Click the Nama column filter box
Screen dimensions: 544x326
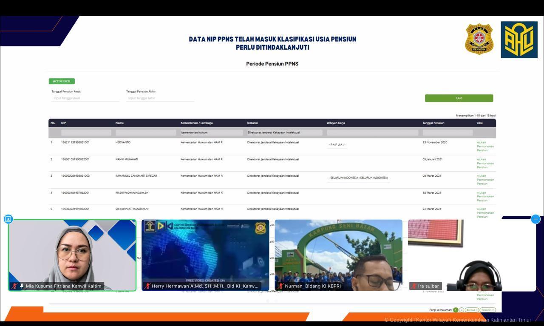[146, 133]
